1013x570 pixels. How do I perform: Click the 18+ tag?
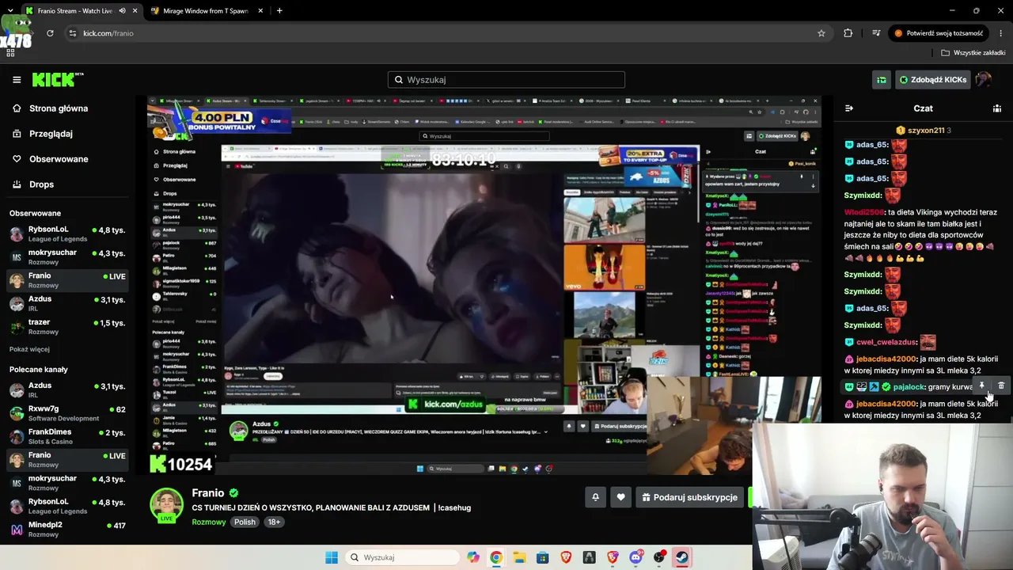pos(274,522)
